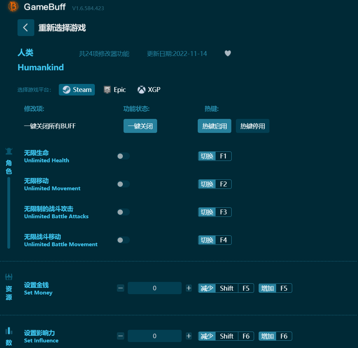Click 一键关闭 to disable all buffs
Image resolution: width=358 pixels, height=348 pixels.
(140, 126)
